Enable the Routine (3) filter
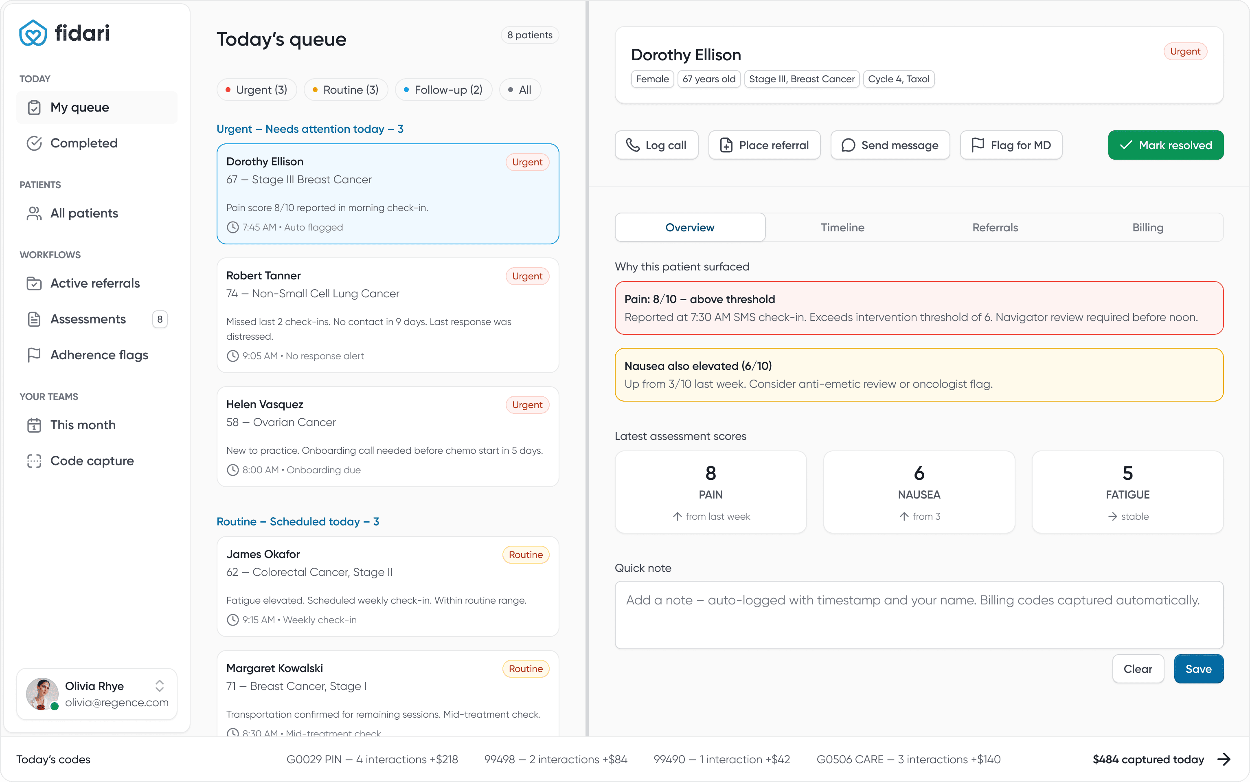Viewport: 1250px width, 782px height. (x=345, y=90)
